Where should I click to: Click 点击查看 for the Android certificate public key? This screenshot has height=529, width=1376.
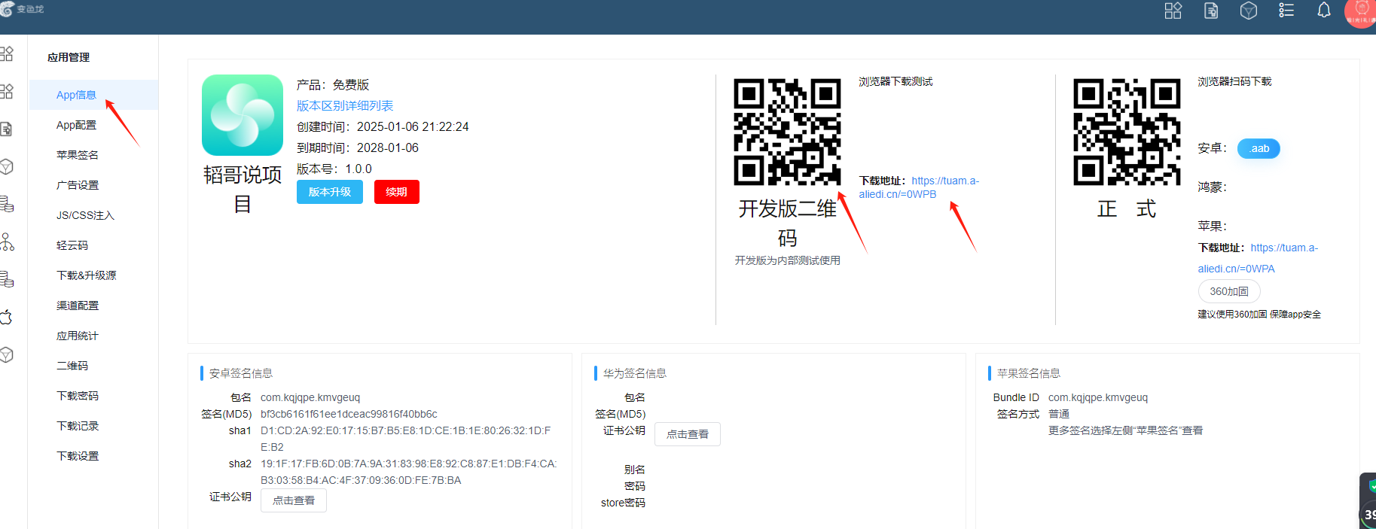tap(294, 500)
